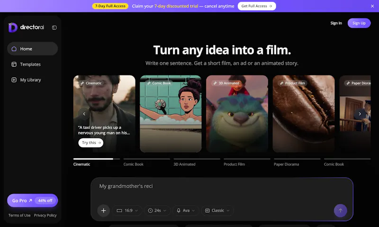The height and width of the screenshot is (227, 379).
Task: Open the 3D Animated monster card
Action: pos(237,114)
